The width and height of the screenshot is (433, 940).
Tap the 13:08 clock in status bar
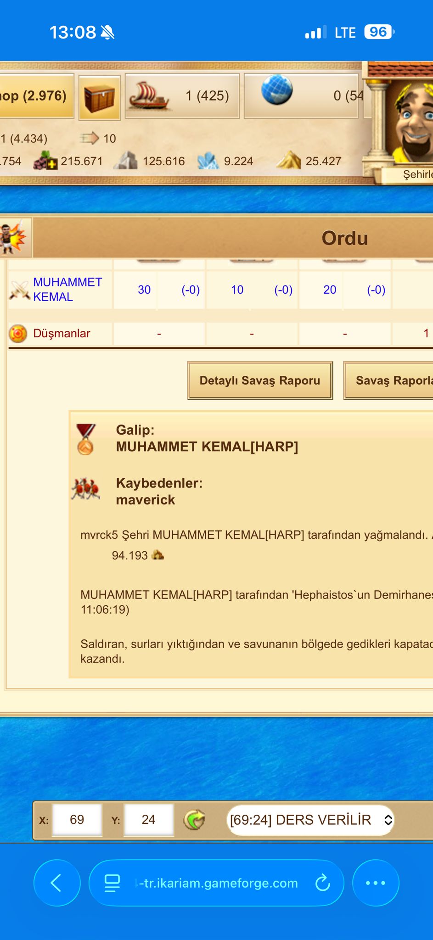73,32
